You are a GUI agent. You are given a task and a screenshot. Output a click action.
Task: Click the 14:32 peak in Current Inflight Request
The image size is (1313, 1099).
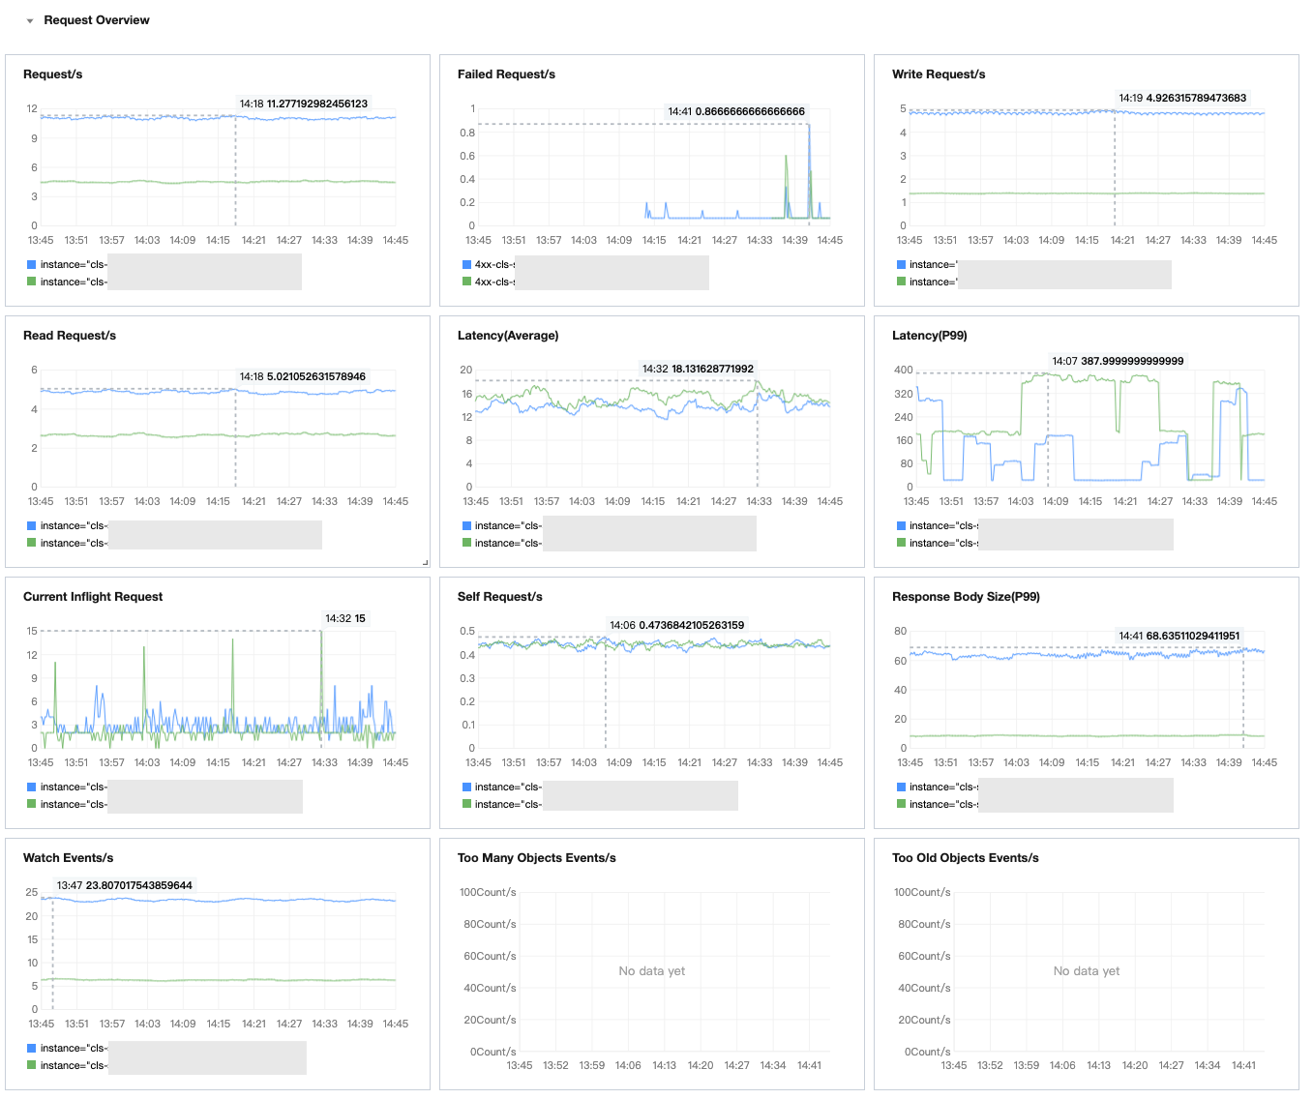321,632
